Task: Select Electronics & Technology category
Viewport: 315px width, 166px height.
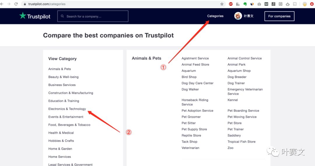Action: pyautogui.click(x=67, y=109)
